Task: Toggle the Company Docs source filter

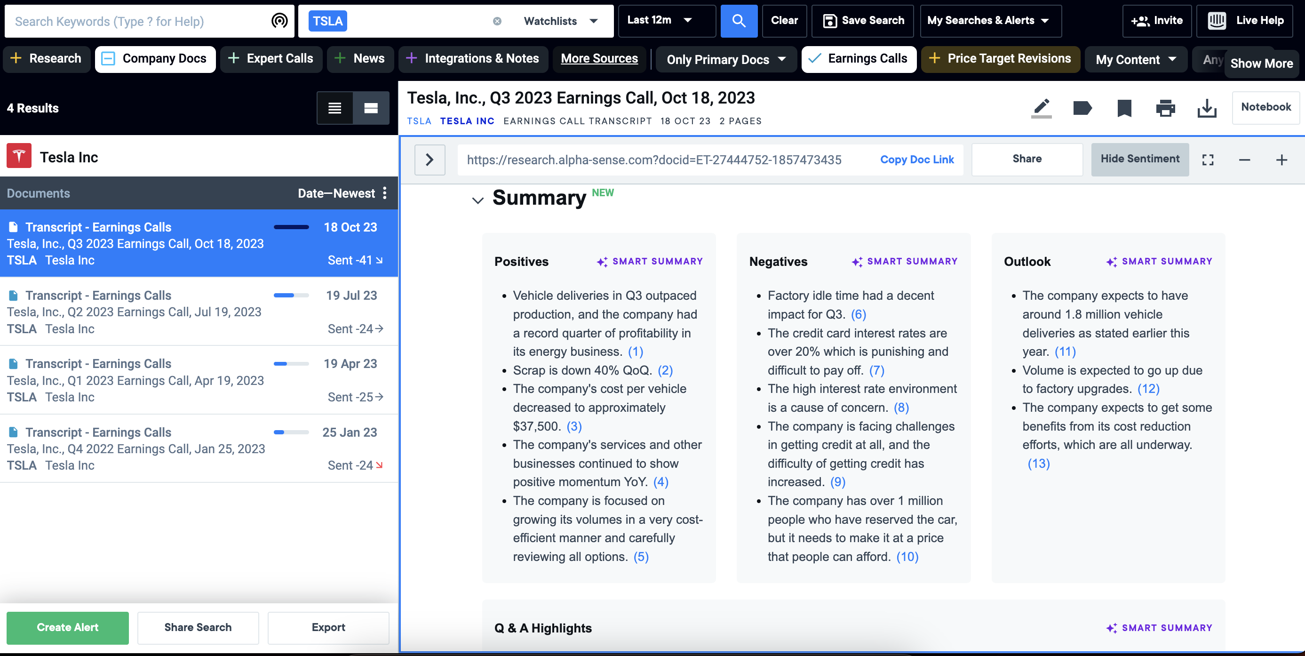Action: pos(155,59)
